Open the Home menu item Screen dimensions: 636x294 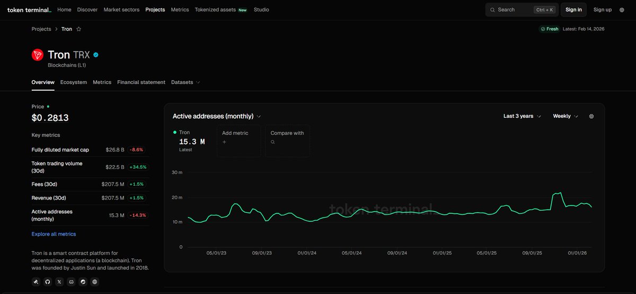tap(64, 10)
